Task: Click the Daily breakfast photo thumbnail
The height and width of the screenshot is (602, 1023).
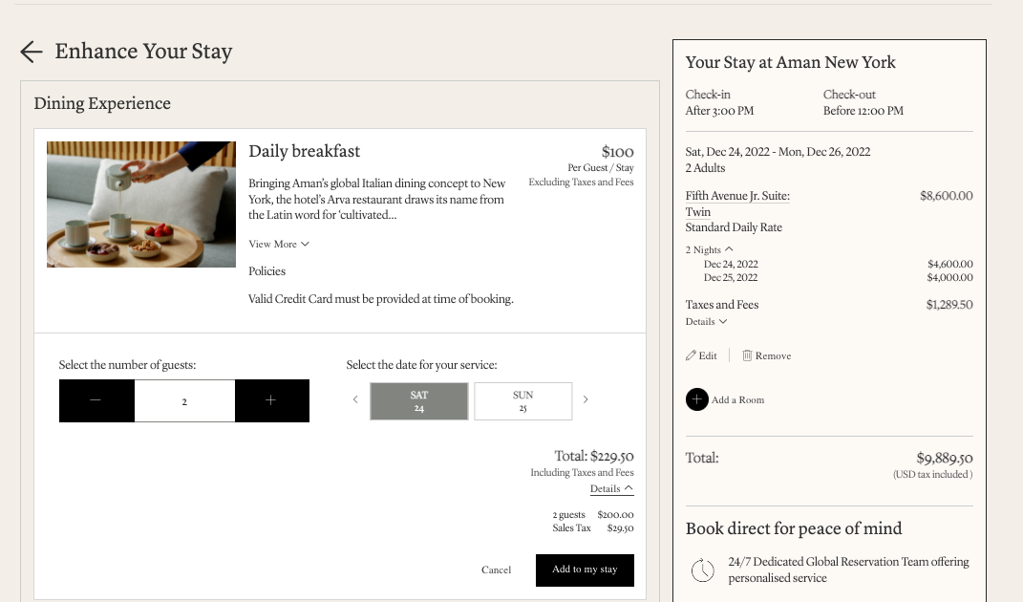Action: point(140,204)
